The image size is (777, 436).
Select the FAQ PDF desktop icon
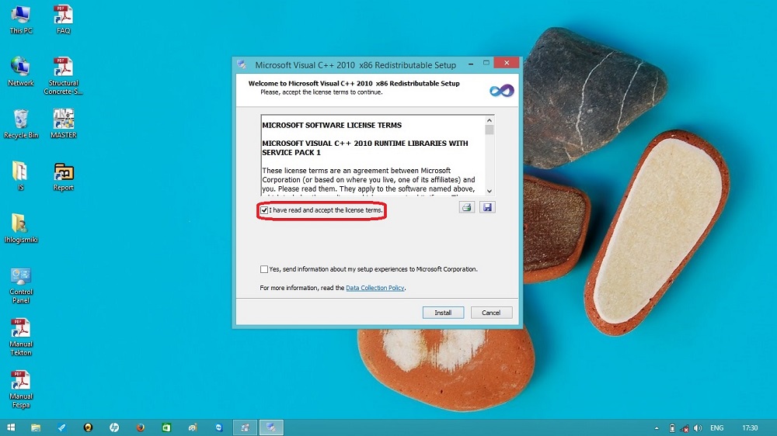click(64, 20)
